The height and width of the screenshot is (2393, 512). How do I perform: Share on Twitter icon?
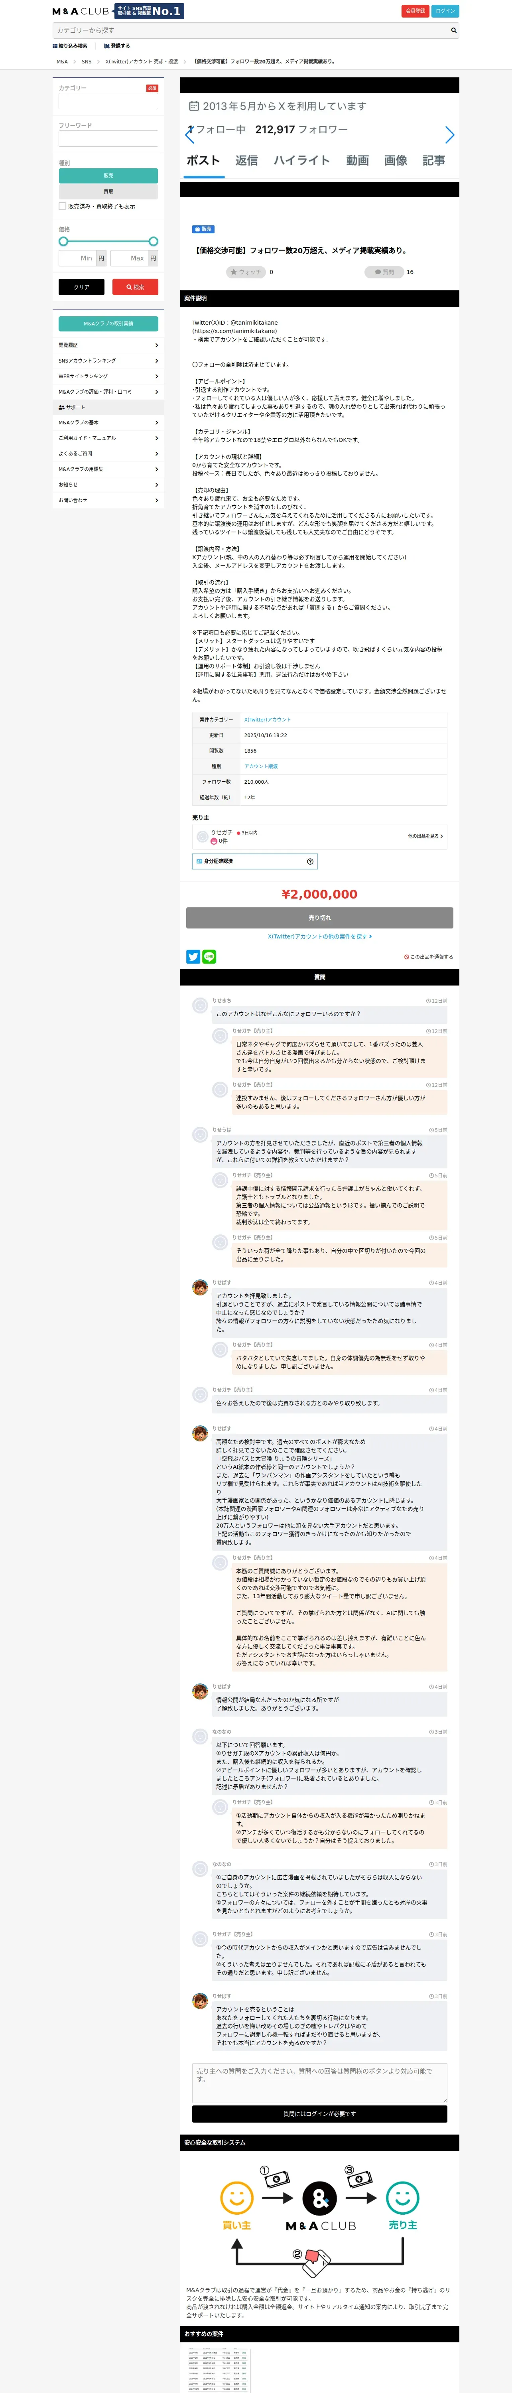point(193,957)
